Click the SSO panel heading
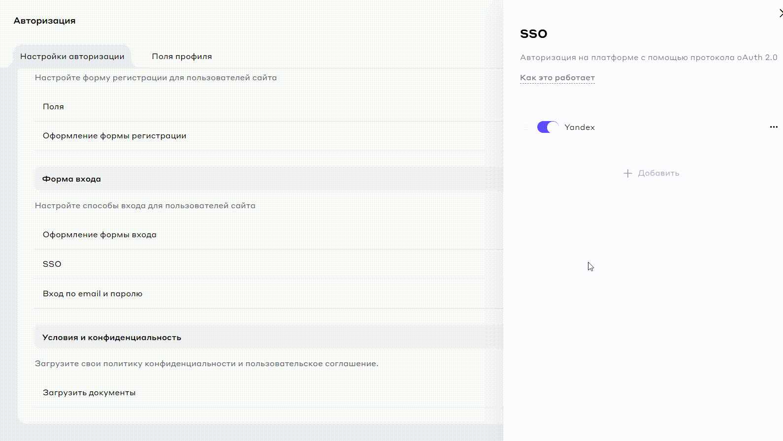The width and height of the screenshot is (783, 441). tap(533, 34)
